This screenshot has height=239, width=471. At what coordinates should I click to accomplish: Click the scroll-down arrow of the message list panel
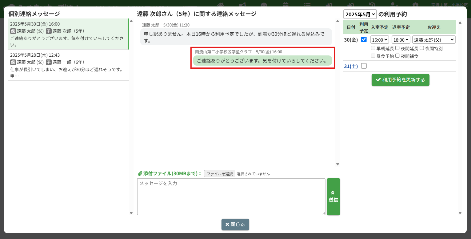131,213
